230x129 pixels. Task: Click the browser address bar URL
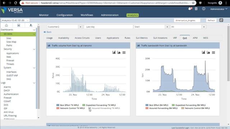tap(115, 3)
